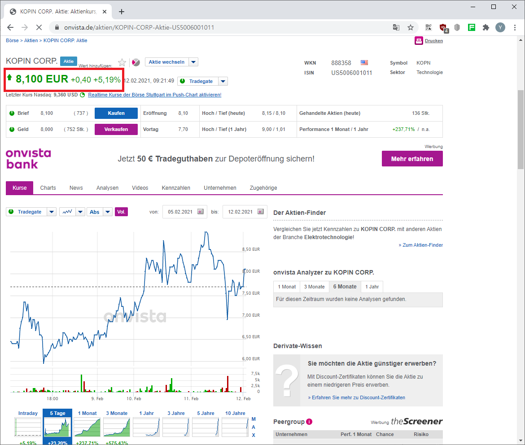Viewport: 525px width, 445px height.
Task: Select the Kurse tab
Action: point(19,188)
